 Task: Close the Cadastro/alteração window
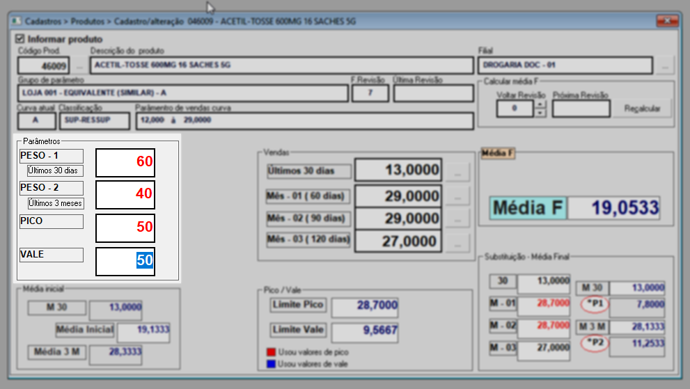667,21
